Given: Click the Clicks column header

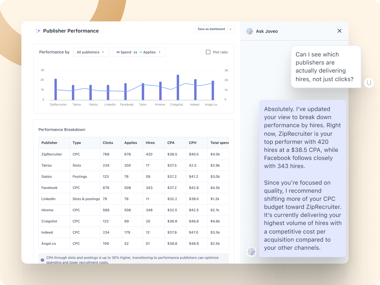Looking at the screenshot, I should click(x=108, y=143).
